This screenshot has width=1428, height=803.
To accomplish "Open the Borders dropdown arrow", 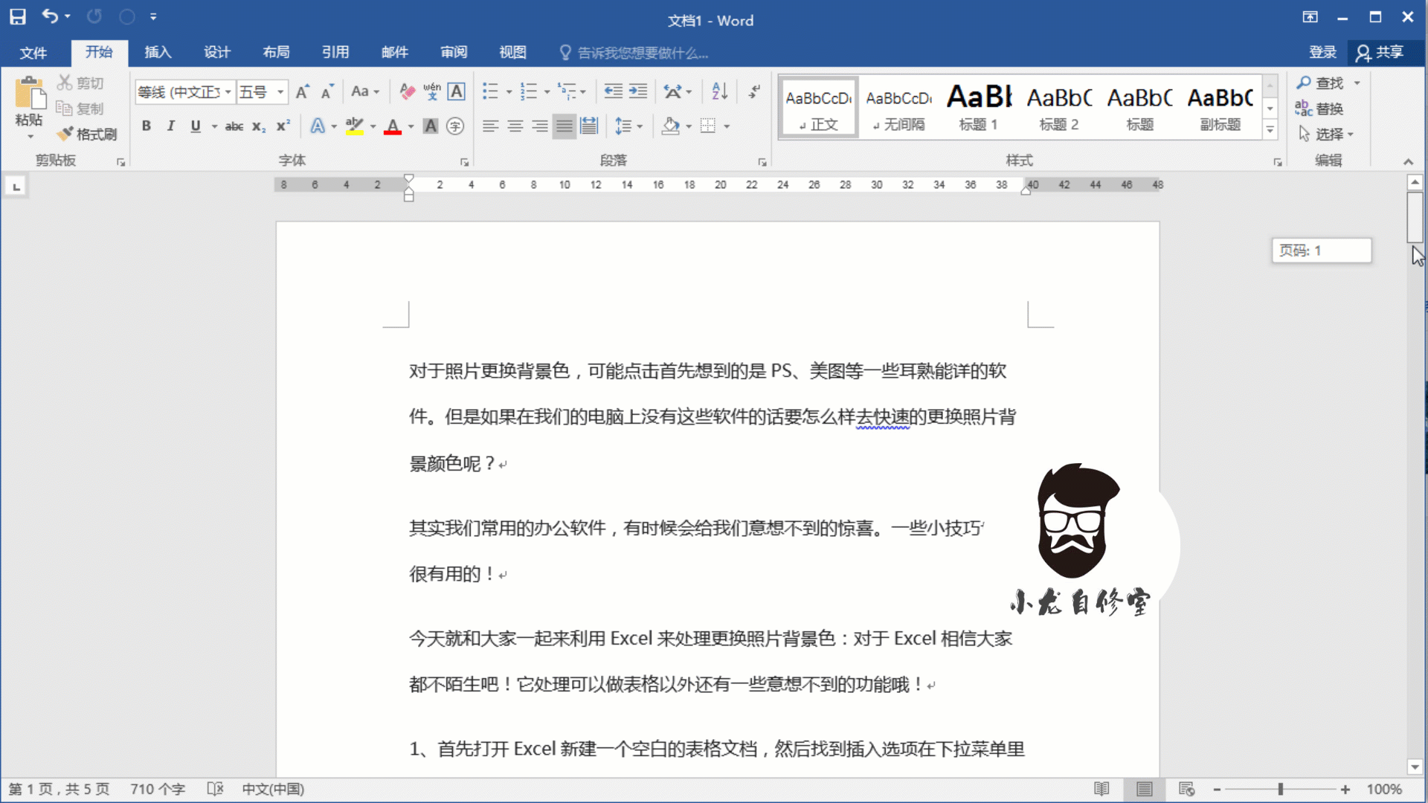I will coord(727,126).
